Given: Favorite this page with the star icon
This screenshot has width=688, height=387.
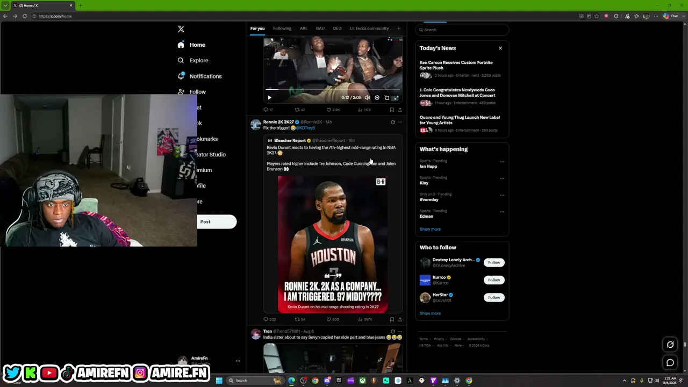Looking at the screenshot, I should point(597,16).
